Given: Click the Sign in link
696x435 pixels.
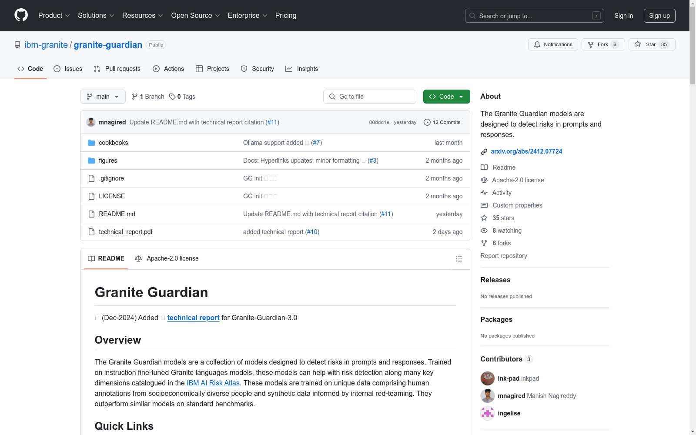Looking at the screenshot, I should [624, 16].
